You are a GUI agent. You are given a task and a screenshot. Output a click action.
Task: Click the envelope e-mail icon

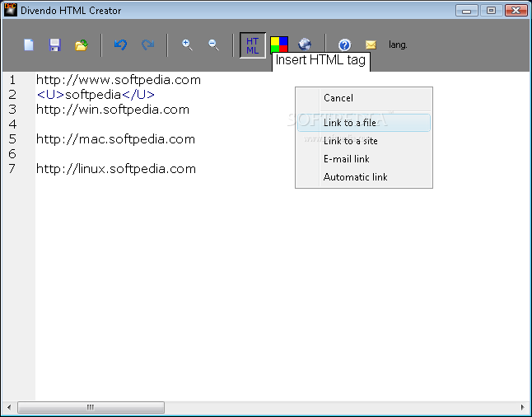tap(371, 45)
